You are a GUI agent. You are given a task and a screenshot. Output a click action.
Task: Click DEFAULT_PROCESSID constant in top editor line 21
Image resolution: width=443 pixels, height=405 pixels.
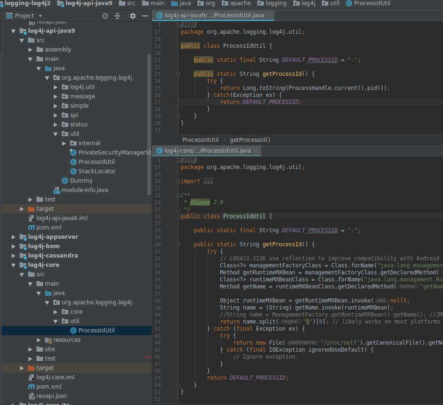(x=310, y=60)
